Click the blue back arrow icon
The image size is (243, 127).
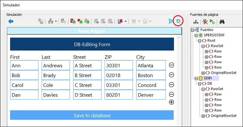tap(11, 21)
